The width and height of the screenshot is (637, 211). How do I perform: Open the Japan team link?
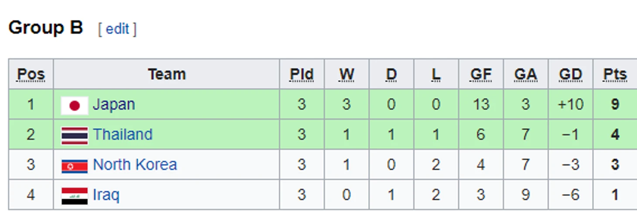click(x=114, y=105)
